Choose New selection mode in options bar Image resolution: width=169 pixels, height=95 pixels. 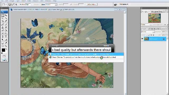(x=10, y=4)
